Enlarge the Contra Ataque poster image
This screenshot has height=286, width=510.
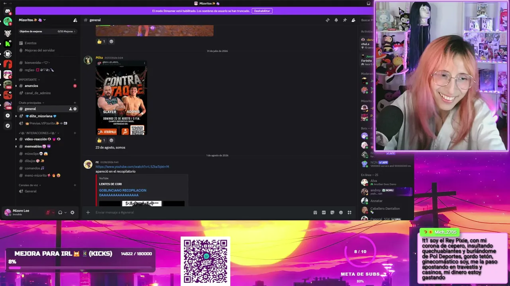point(122,98)
